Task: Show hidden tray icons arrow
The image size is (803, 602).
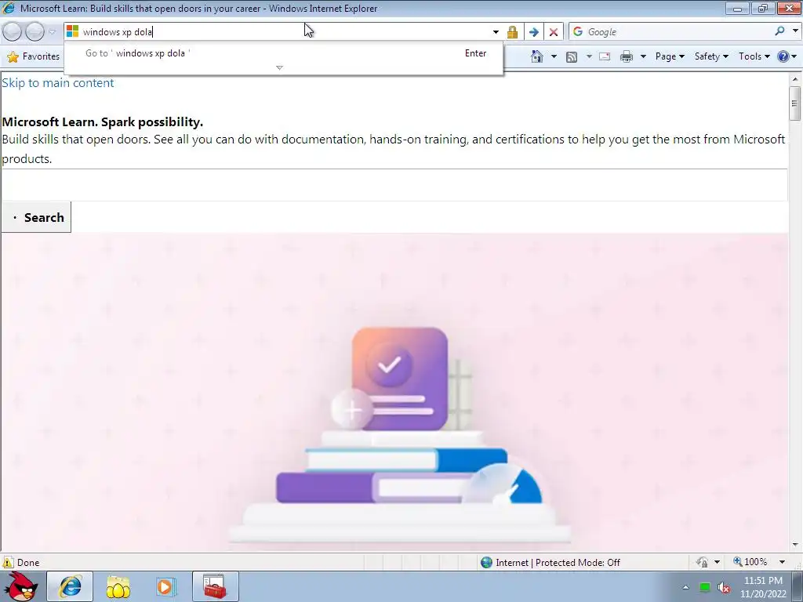Action: coord(685,587)
